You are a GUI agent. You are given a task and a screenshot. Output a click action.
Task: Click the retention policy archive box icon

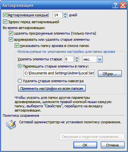click(11, 125)
